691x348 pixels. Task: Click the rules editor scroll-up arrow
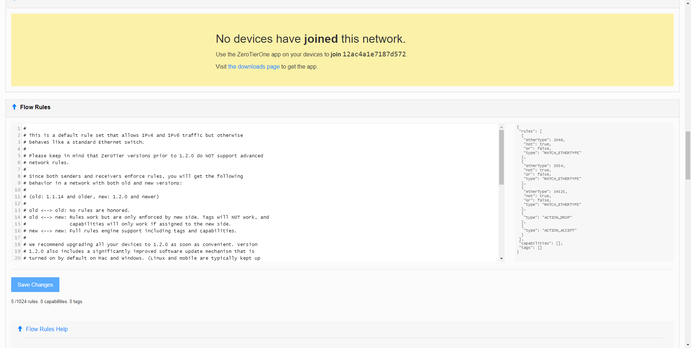click(x=501, y=127)
